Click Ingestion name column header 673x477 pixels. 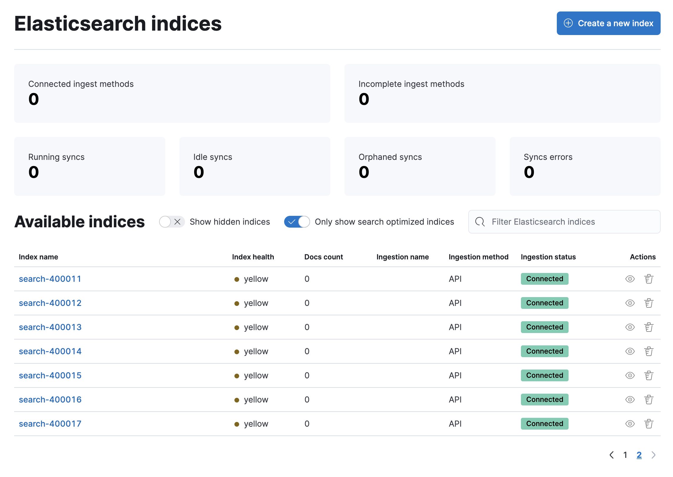coord(402,257)
